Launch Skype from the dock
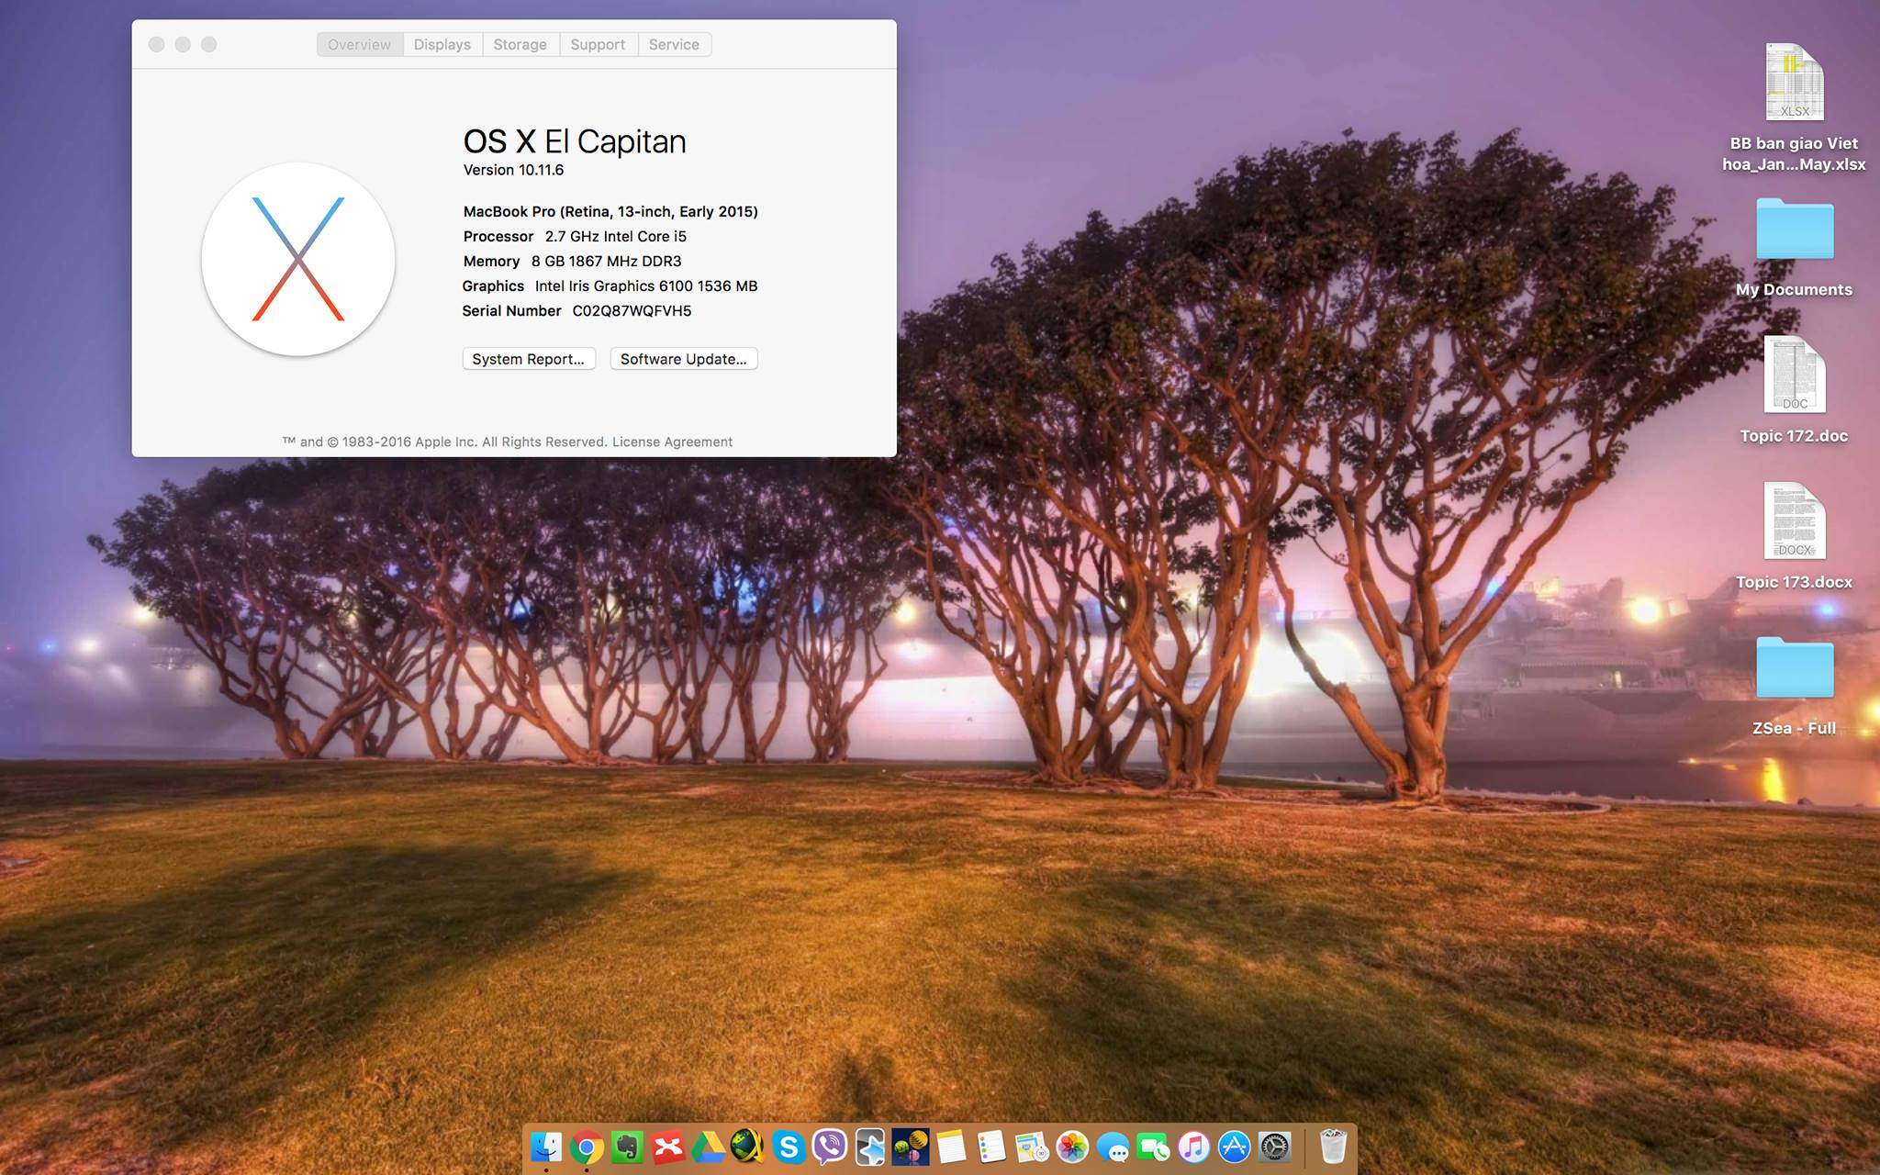Image resolution: width=1880 pixels, height=1175 pixels. pos(789,1147)
